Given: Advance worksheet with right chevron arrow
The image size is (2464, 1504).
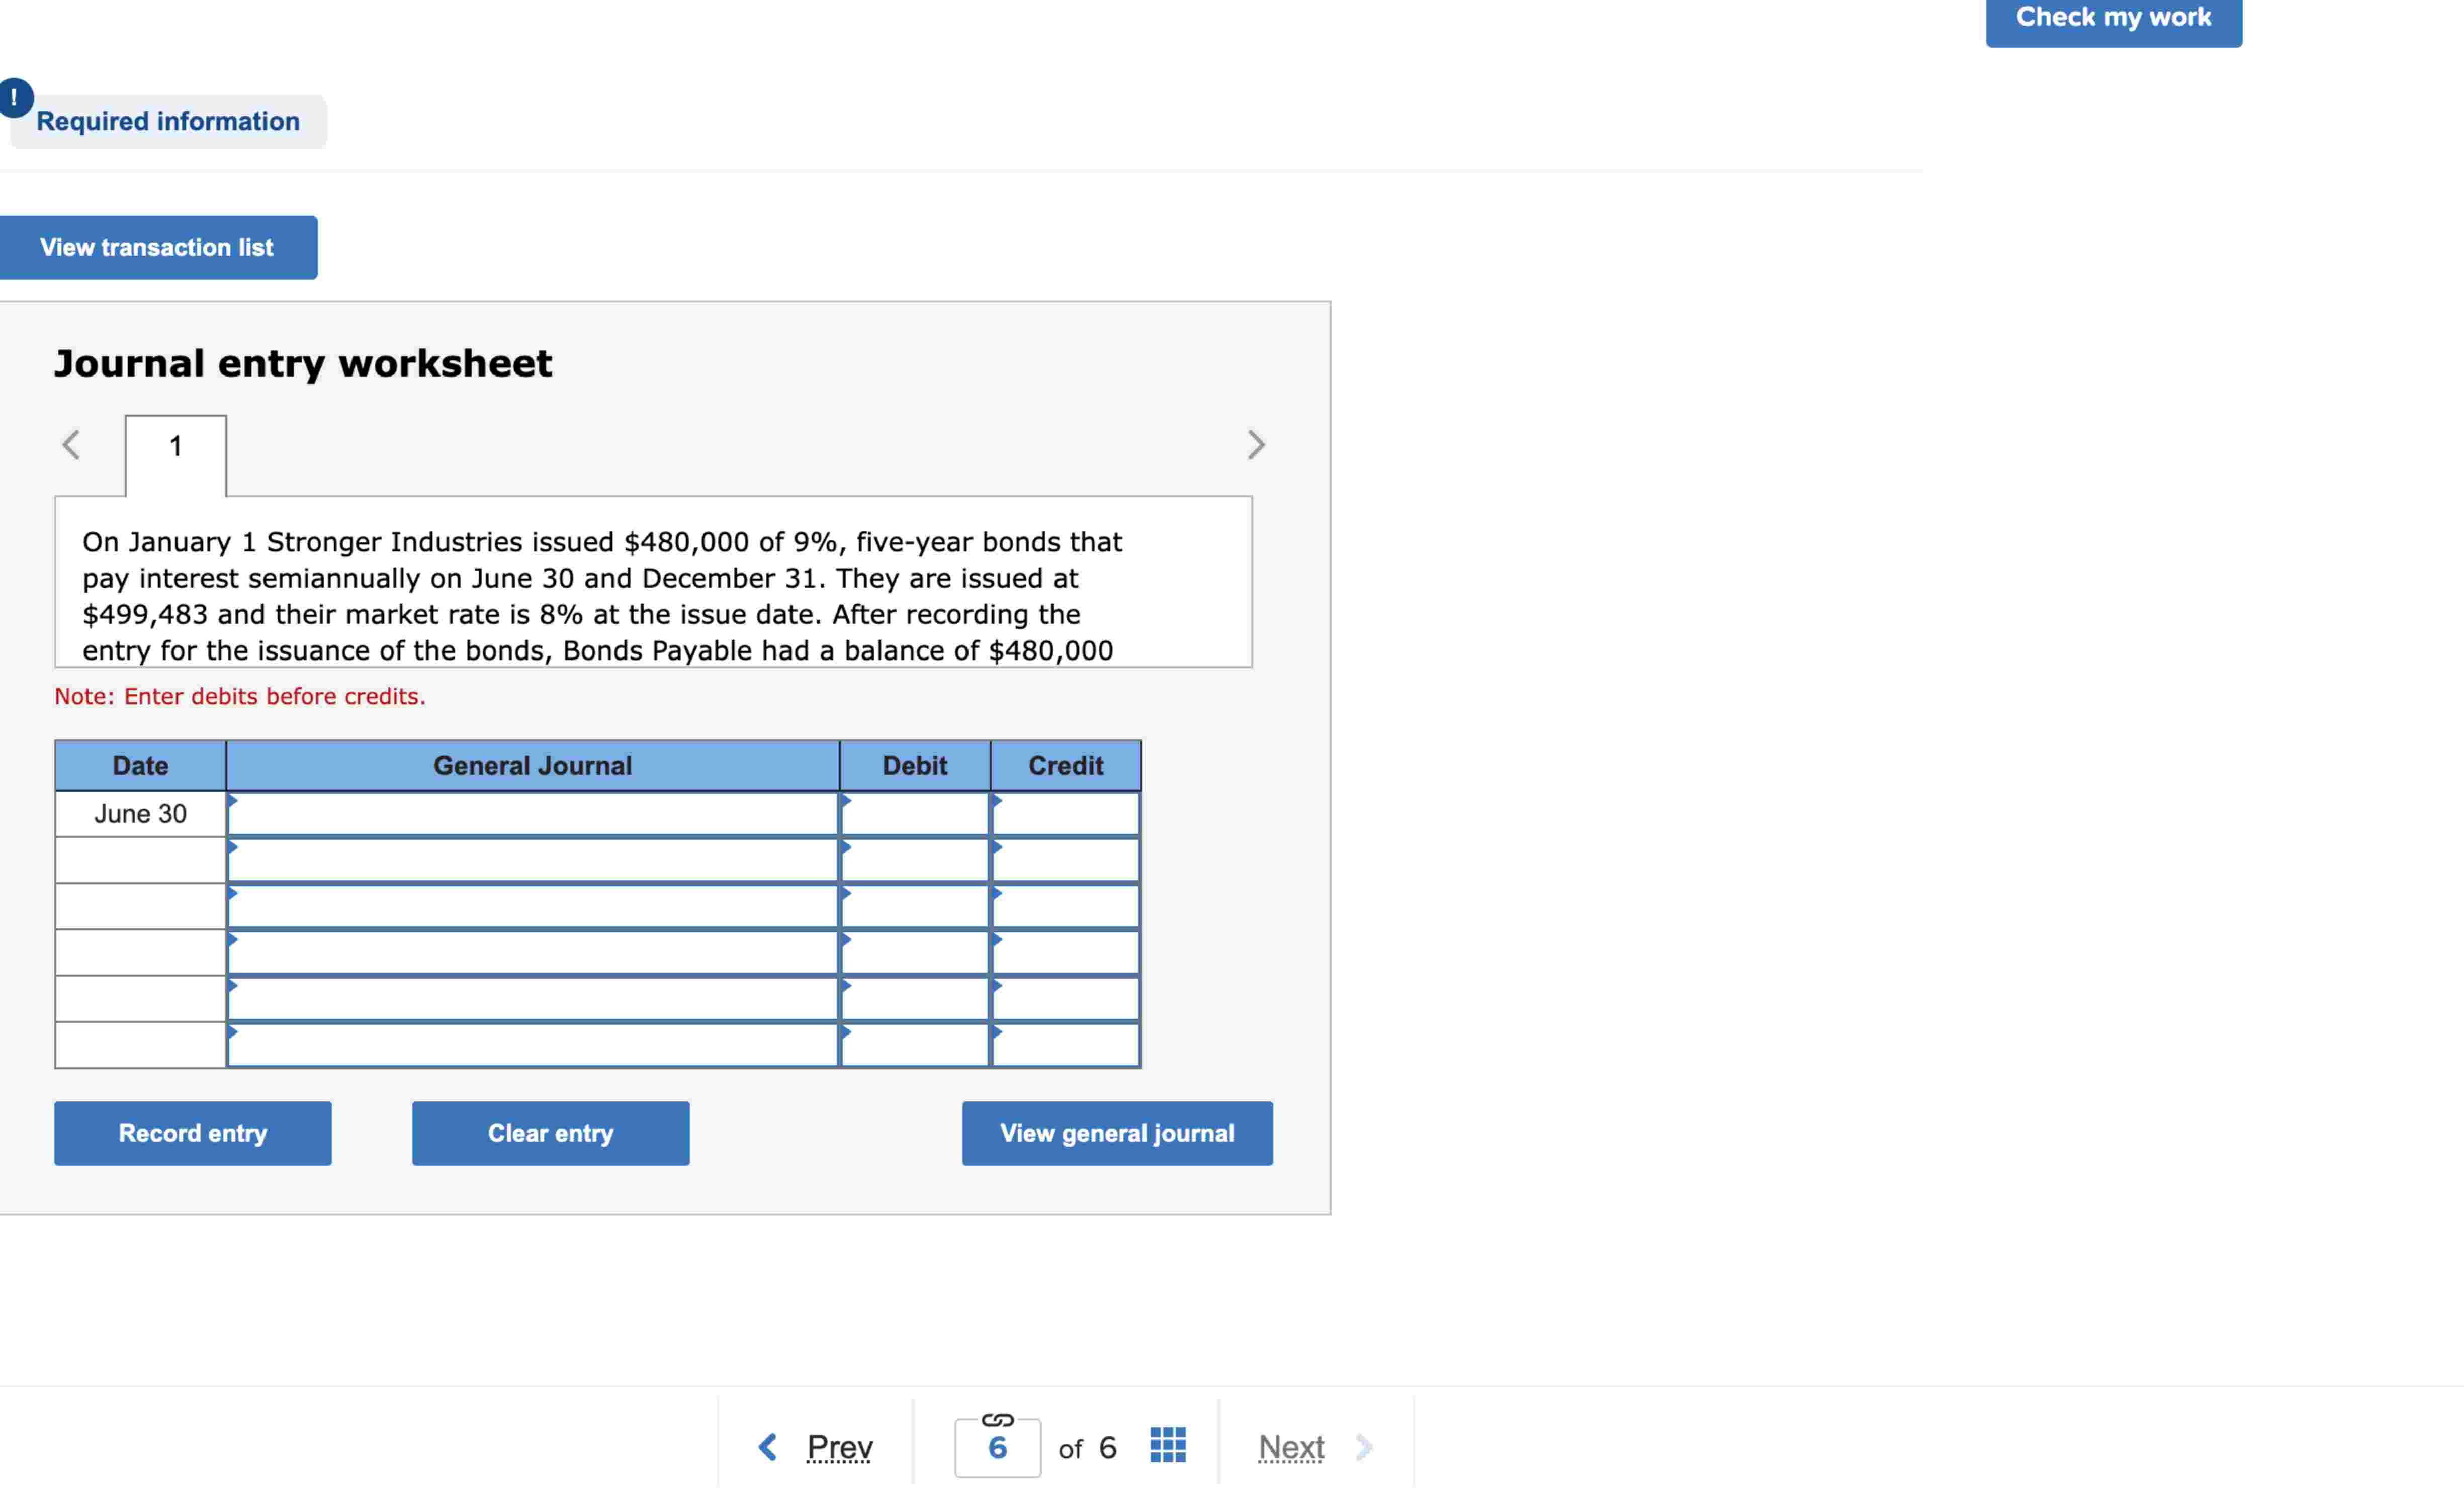Looking at the screenshot, I should point(1256,445).
